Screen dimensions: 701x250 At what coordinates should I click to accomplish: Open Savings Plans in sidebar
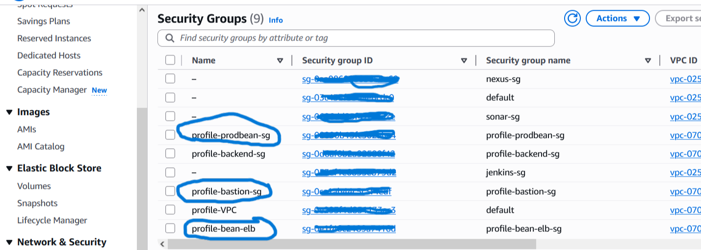(44, 21)
